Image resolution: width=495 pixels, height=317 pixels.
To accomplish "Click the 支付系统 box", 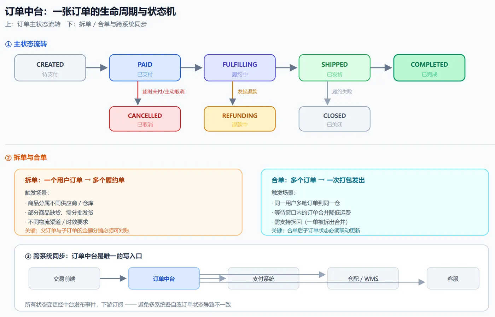I will [263, 279].
